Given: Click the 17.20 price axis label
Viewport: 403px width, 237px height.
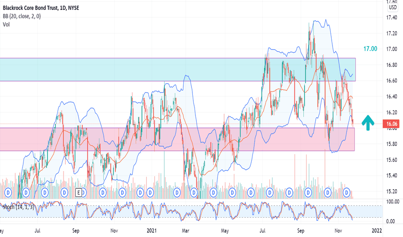Looking at the screenshot, I should pos(392,34).
